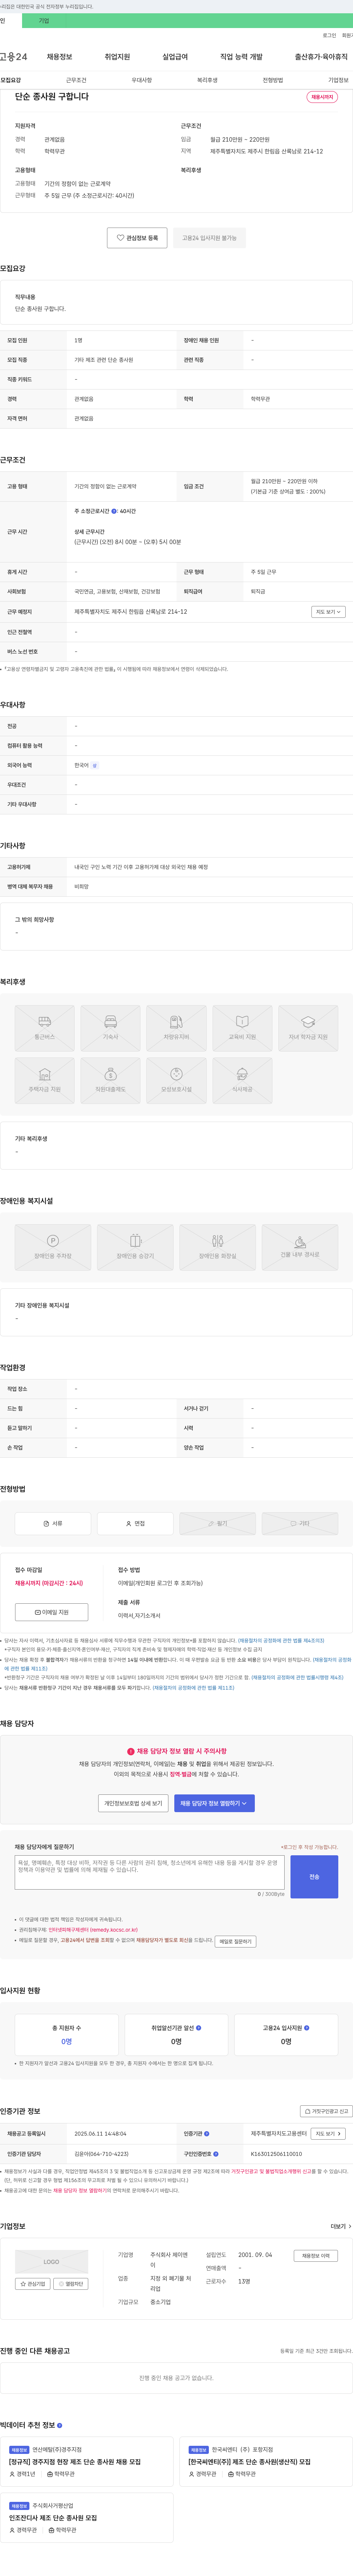The height and width of the screenshot is (2576, 353).
Task: Click info icon beside 인증기관 label
Action: (x=206, y=2134)
